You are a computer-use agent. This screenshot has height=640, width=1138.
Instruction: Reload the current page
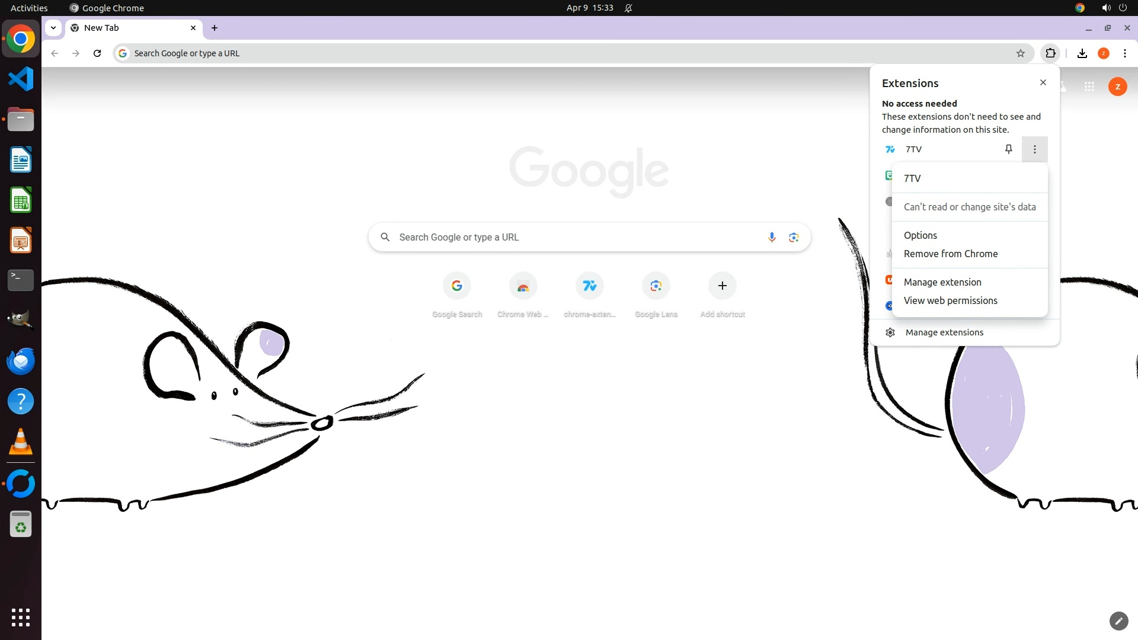pos(97,53)
